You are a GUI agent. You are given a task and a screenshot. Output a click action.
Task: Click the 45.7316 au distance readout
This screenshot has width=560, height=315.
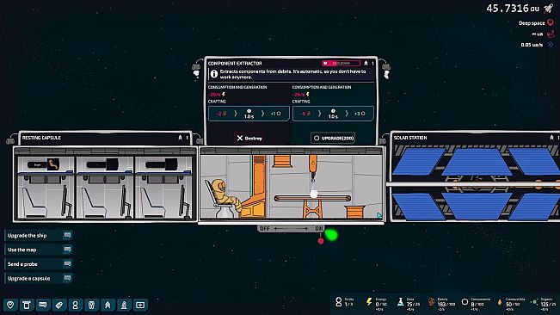pyautogui.click(x=513, y=9)
